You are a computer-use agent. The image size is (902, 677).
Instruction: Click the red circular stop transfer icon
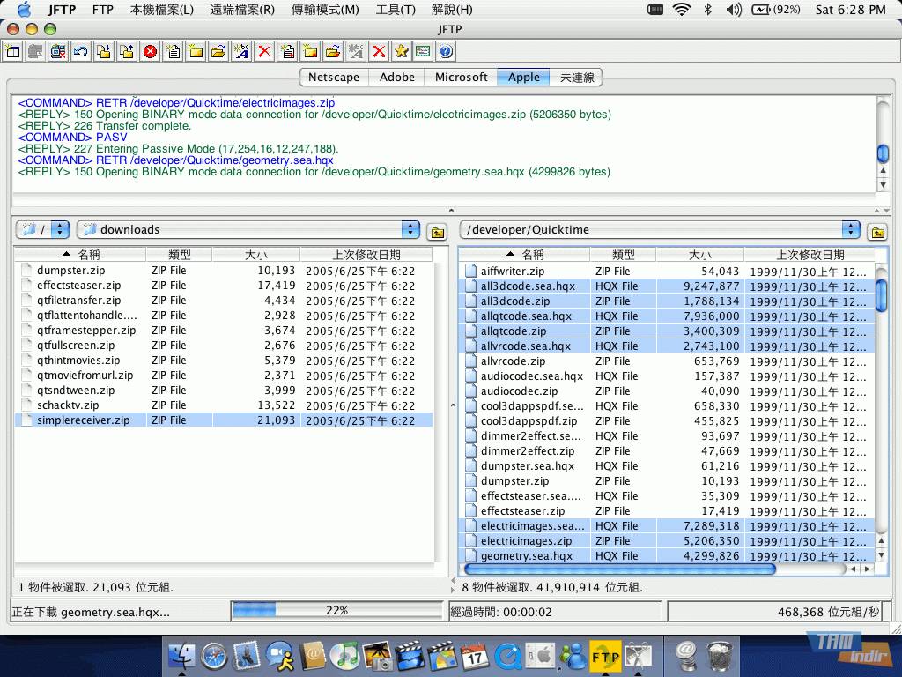(x=150, y=52)
